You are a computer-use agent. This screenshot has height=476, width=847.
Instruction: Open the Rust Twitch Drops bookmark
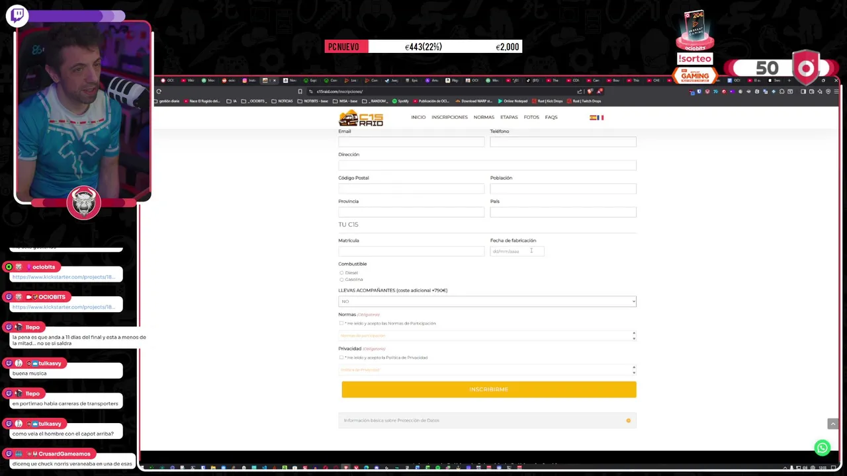tap(583, 101)
